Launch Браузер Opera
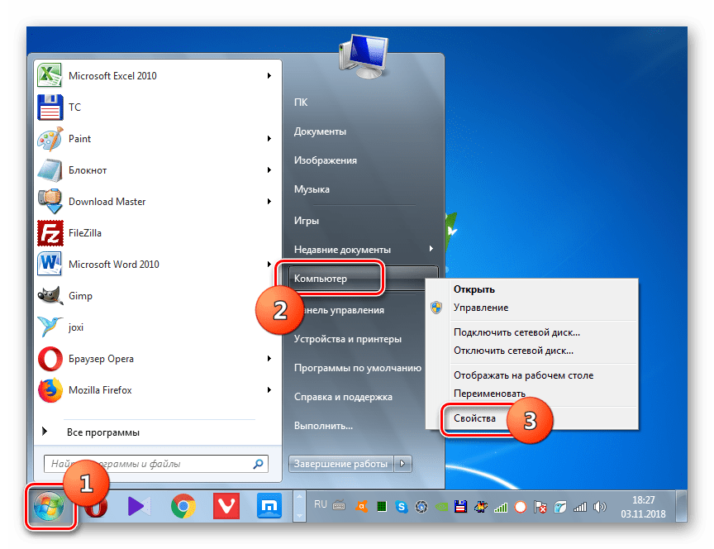This screenshot has height=549, width=714. (157, 359)
